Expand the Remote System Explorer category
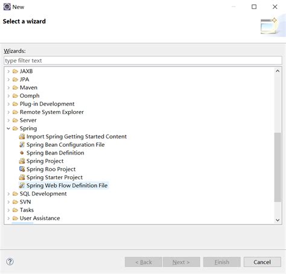 tap(8, 112)
